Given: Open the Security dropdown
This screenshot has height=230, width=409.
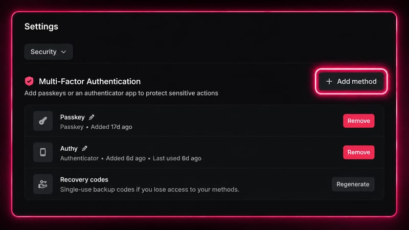Looking at the screenshot, I should tap(49, 52).
